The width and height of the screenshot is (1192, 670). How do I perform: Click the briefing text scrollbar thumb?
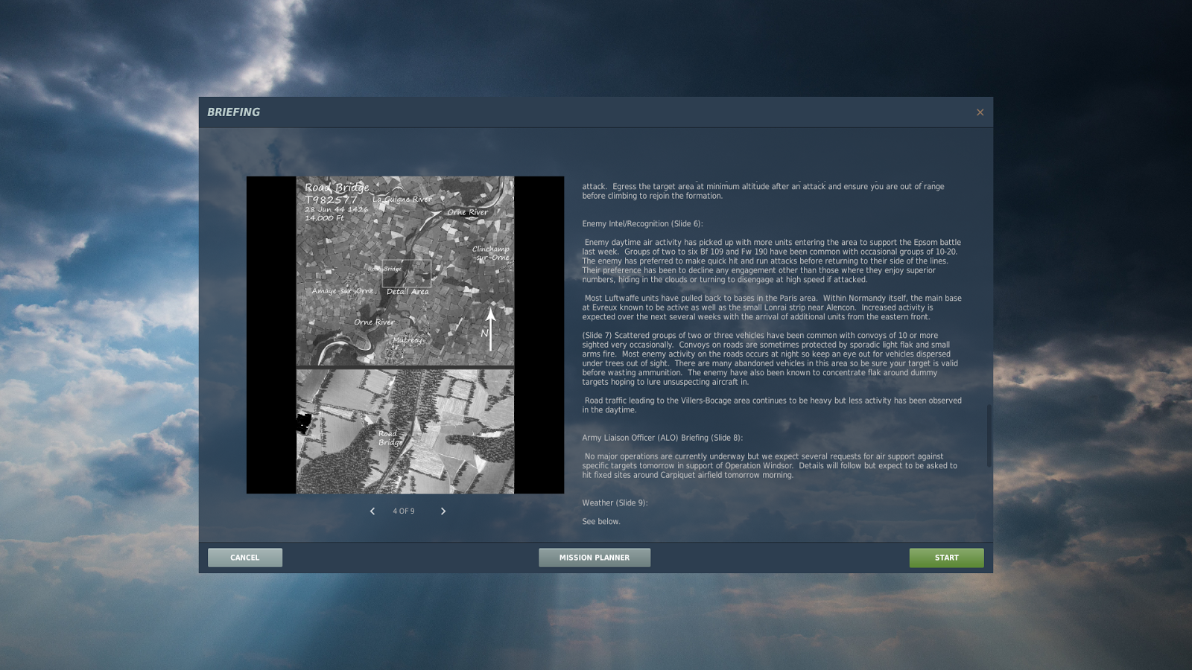tap(989, 435)
